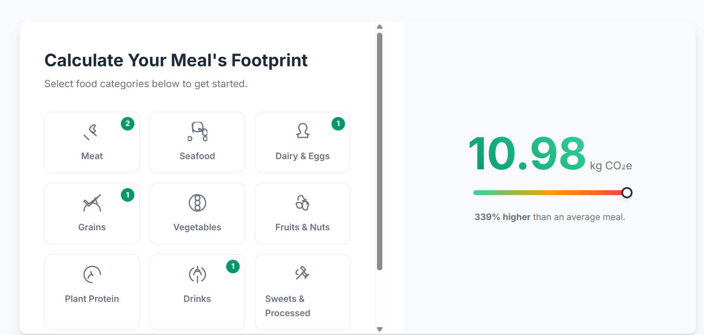Select the Grains category icon
The width and height of the screenshot is (704, 335).
[x=92, y=203]
